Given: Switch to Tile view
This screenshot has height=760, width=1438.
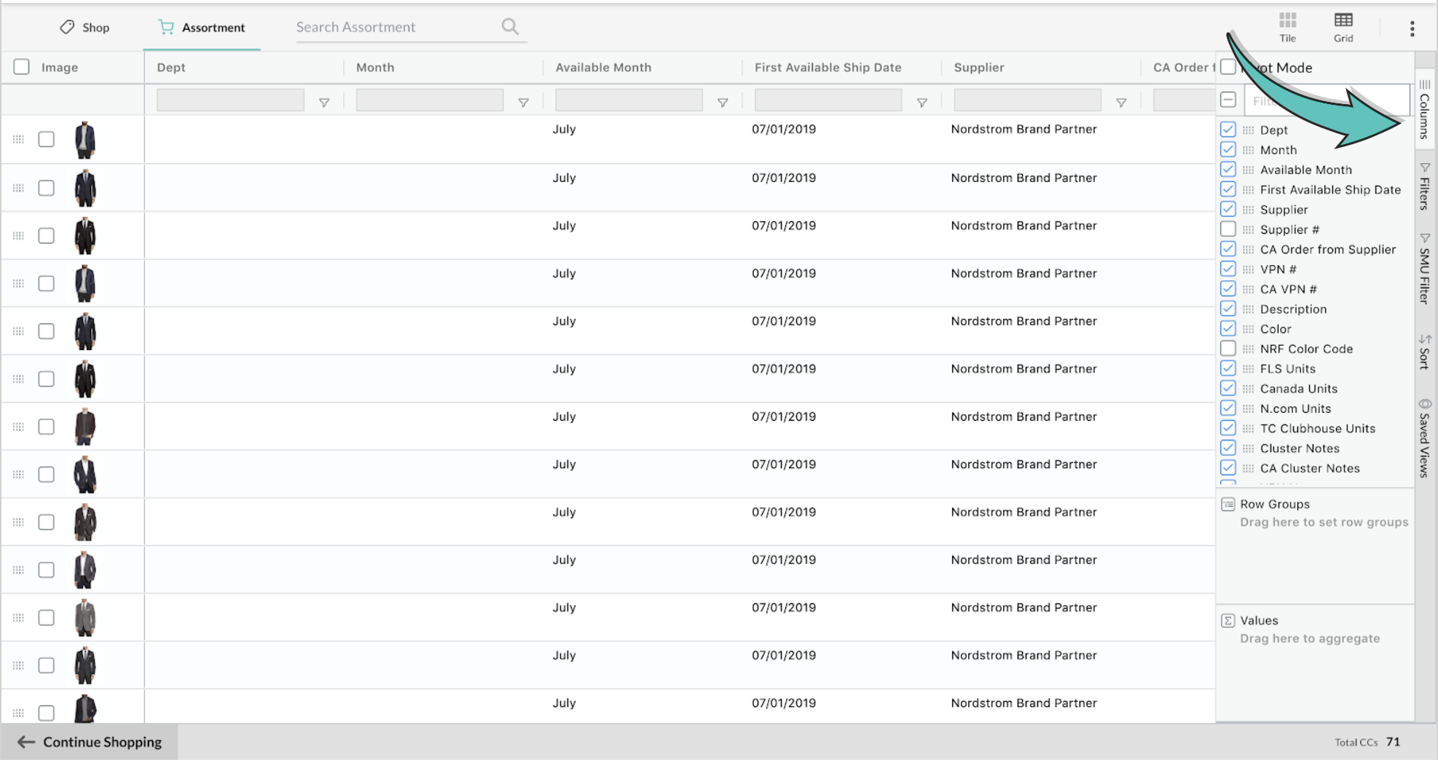Looking at the screenshot, I should tap(1287, 27).
